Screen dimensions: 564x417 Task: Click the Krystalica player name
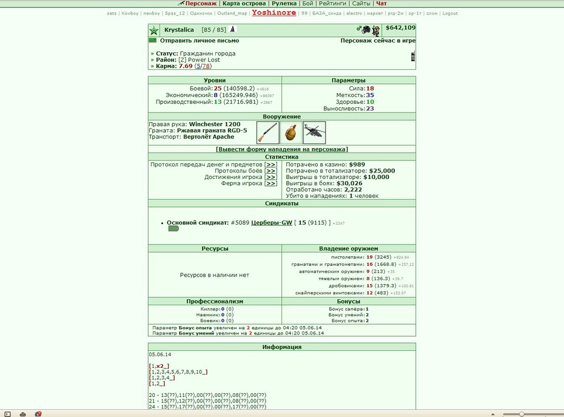click(179, 30)
